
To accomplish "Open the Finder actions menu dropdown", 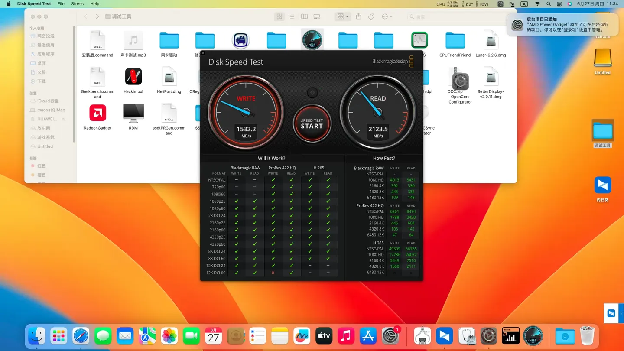I will [387, 16].
